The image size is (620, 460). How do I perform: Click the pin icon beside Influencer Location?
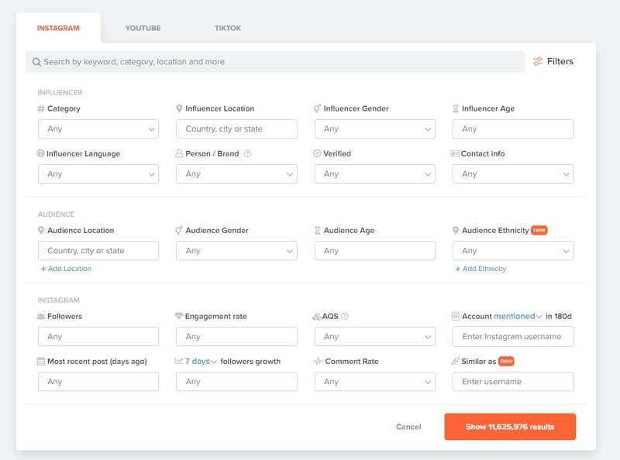pyautogui.click(x=179, y=108)
